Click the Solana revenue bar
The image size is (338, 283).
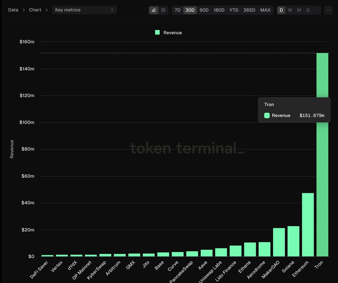(x=293, y=241)
